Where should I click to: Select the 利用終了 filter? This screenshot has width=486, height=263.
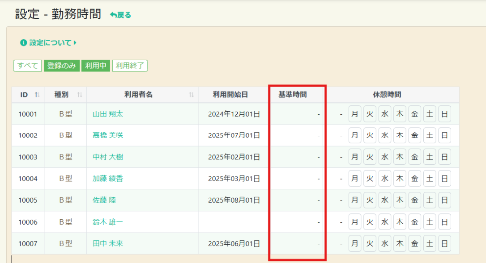click(130, 66)
